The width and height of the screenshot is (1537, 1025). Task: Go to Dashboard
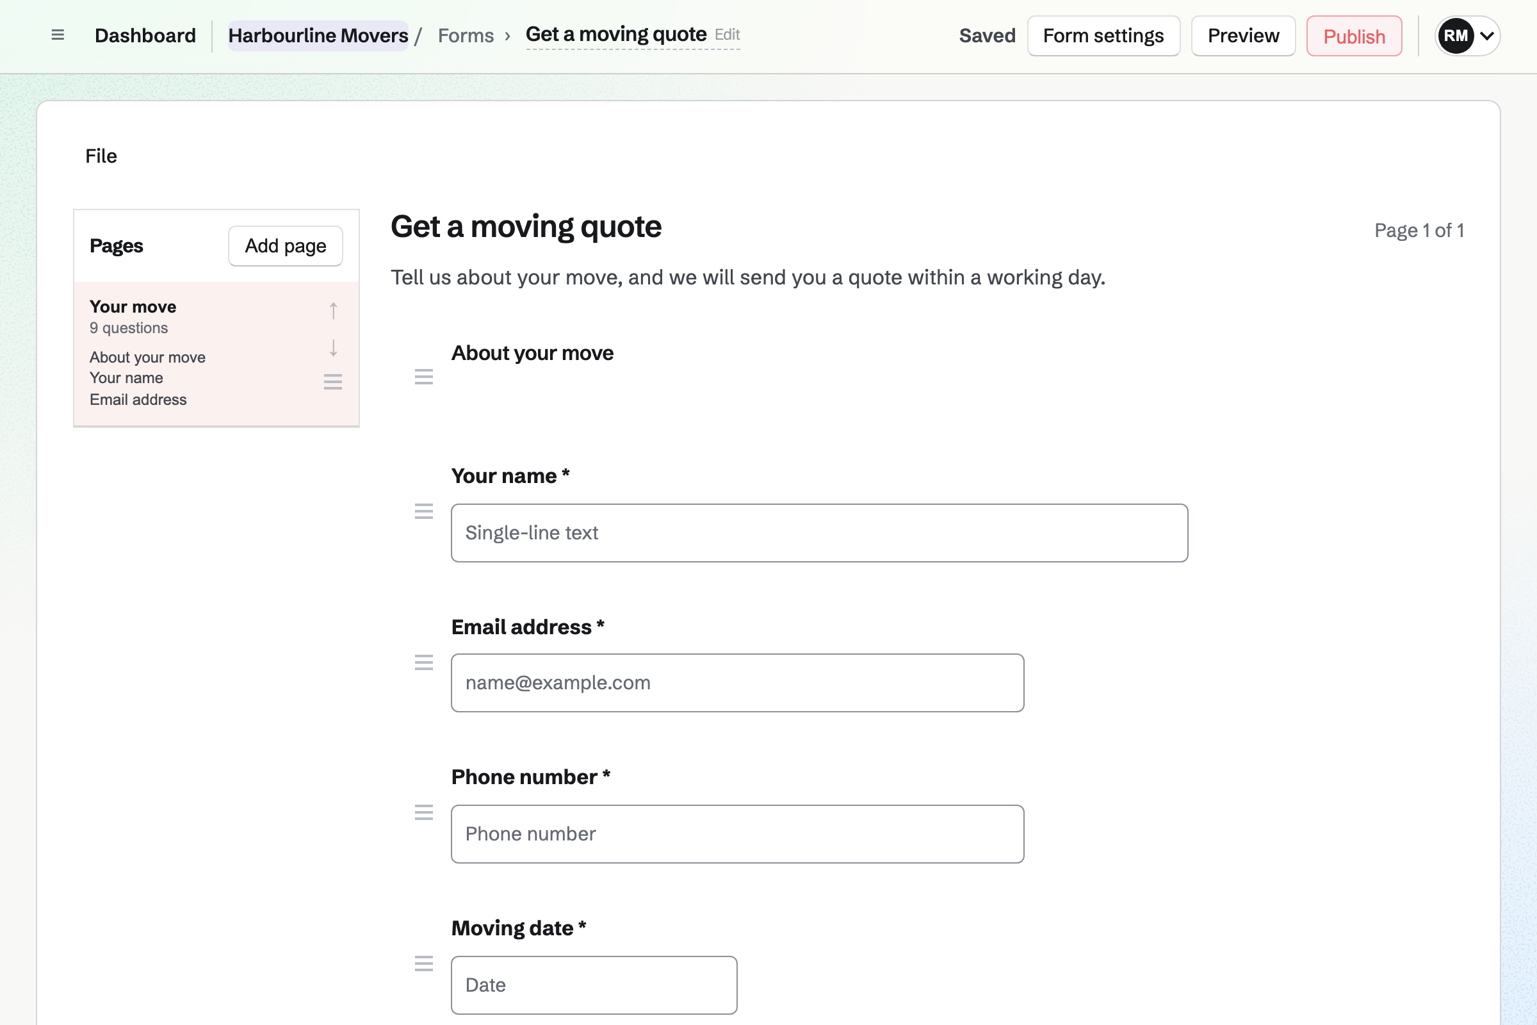145,35
